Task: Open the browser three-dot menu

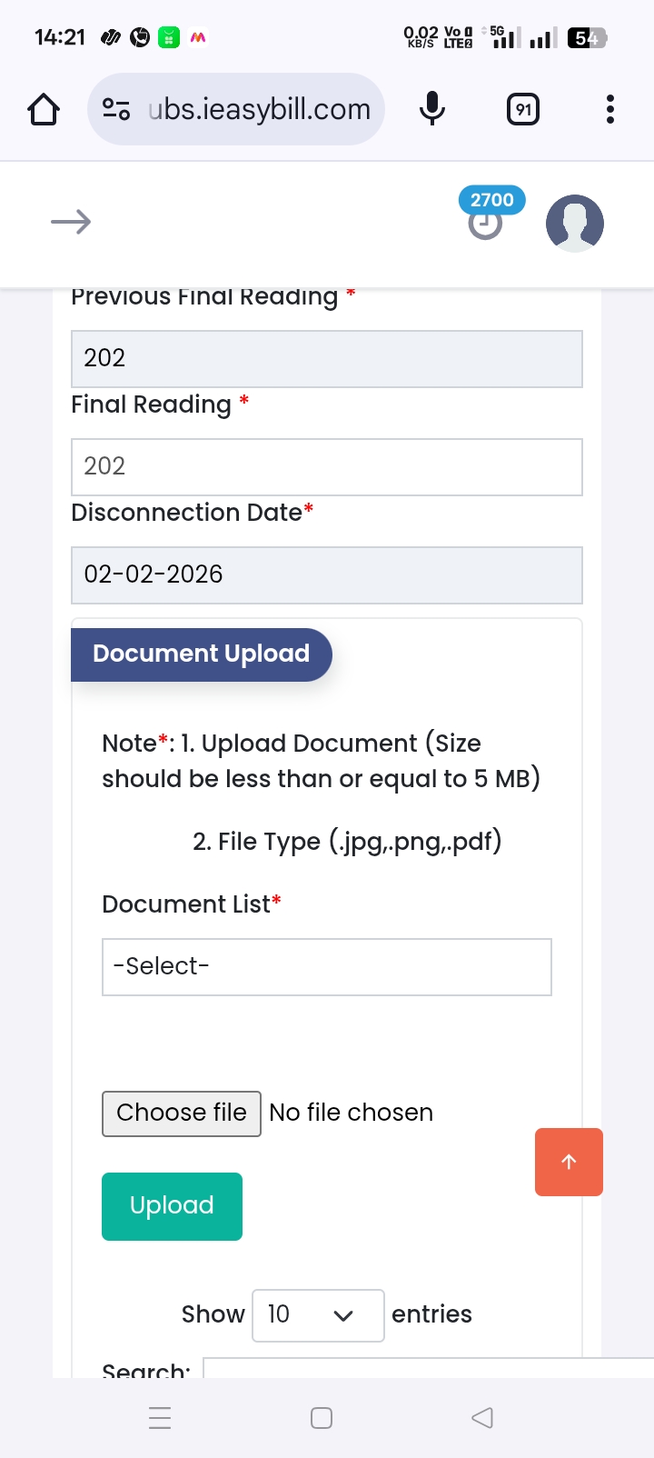Action: click(x=609, y=110)
